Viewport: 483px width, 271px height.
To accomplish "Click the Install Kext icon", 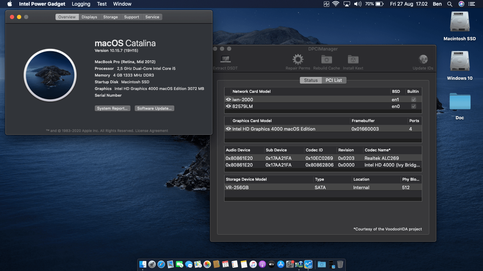I will (353, 59).
